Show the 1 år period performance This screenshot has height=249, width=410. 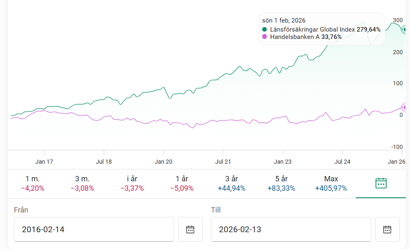pos(181,183)
